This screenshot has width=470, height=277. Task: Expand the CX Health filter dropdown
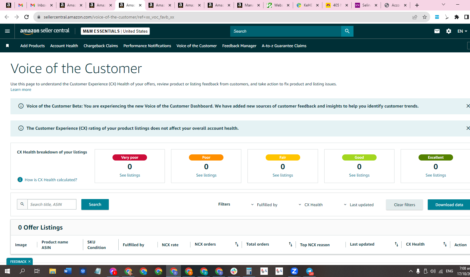pos(311,205)
